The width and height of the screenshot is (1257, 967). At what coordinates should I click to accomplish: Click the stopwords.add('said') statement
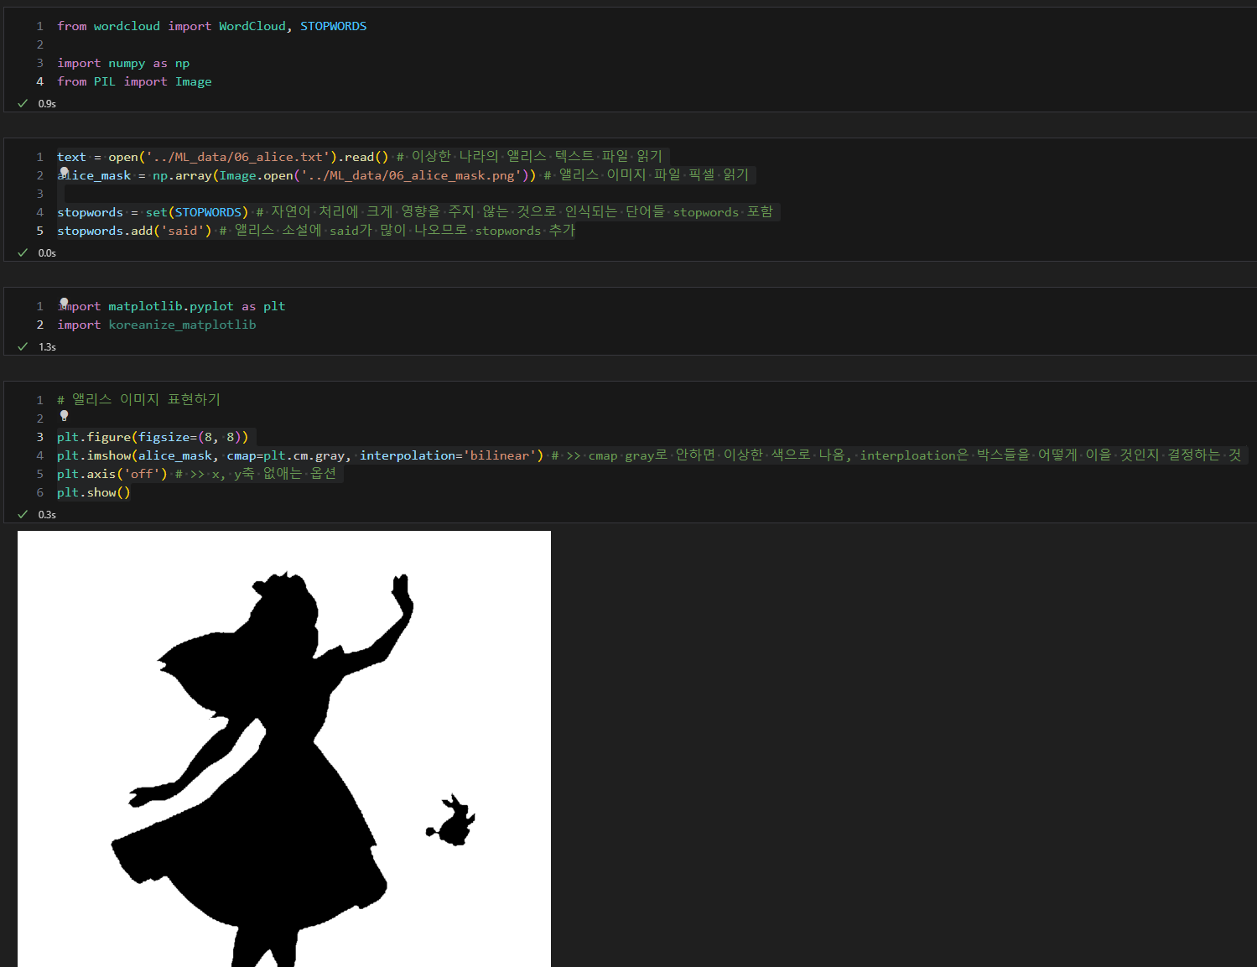(134, 231)
